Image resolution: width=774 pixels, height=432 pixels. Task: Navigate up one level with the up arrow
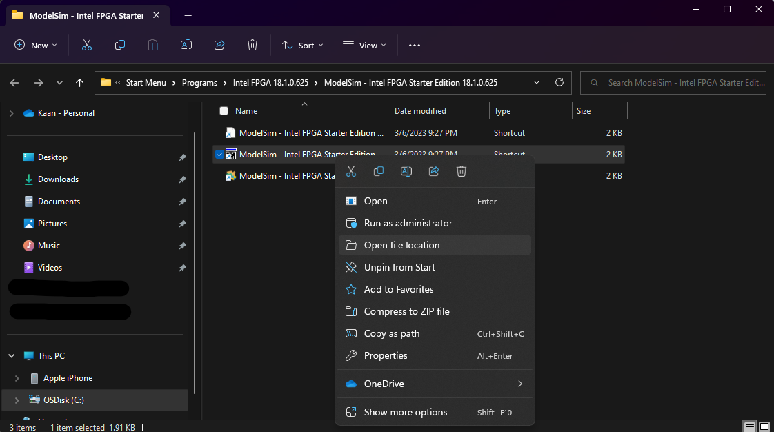click(x=79, y=81)
